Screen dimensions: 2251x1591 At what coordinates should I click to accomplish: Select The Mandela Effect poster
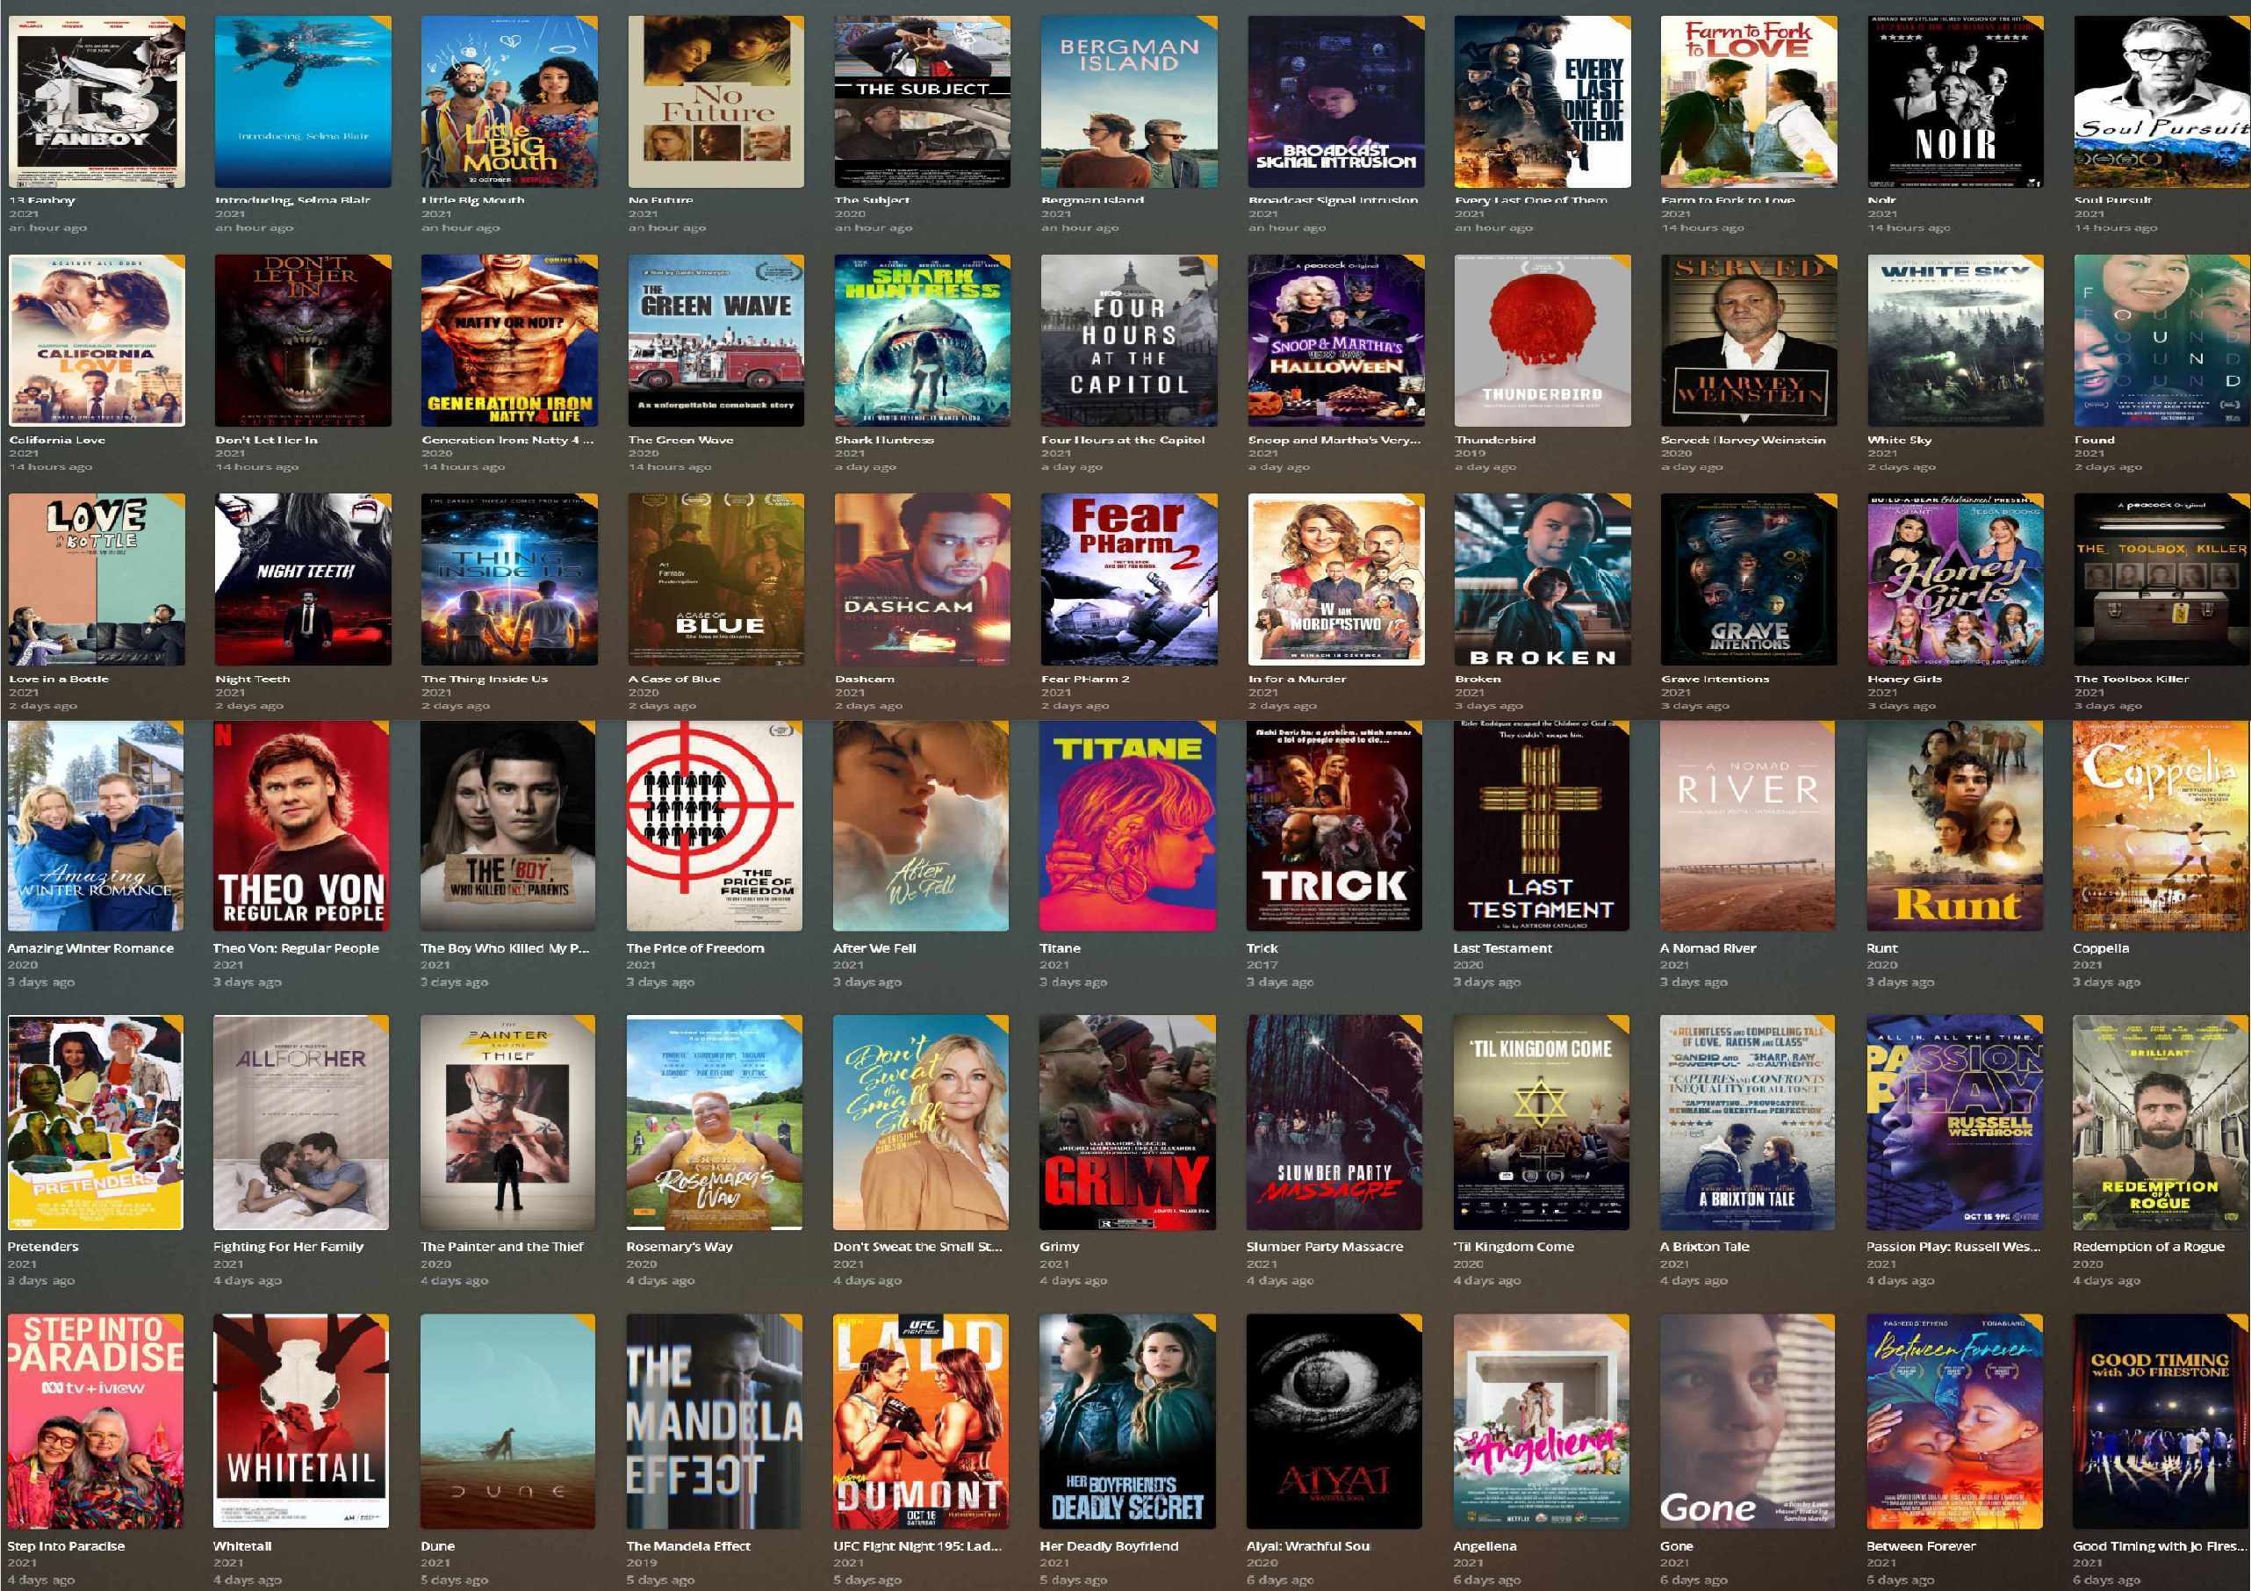point(714,1420)
